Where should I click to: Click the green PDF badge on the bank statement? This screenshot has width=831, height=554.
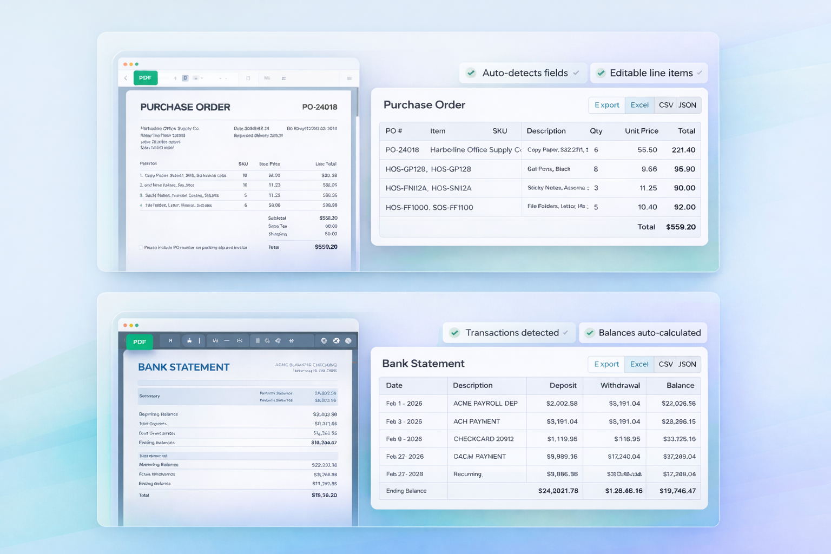point(139,341)
